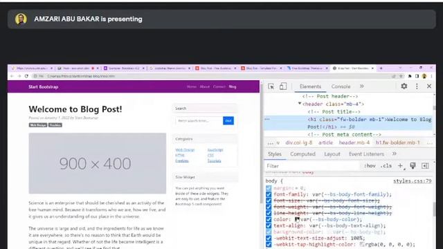The image size is (443, 249).
Task: Open the Event Listeners tab
Action: click(366, 154)
